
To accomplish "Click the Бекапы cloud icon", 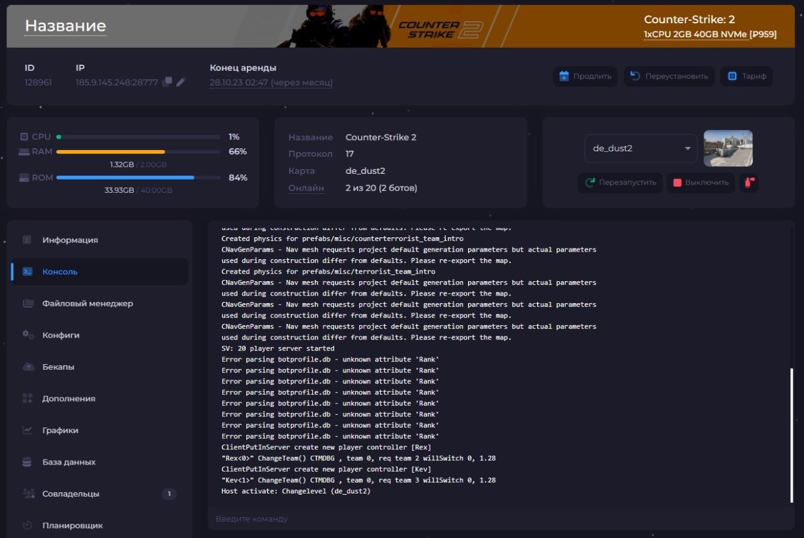I will [x=28, y=367].
